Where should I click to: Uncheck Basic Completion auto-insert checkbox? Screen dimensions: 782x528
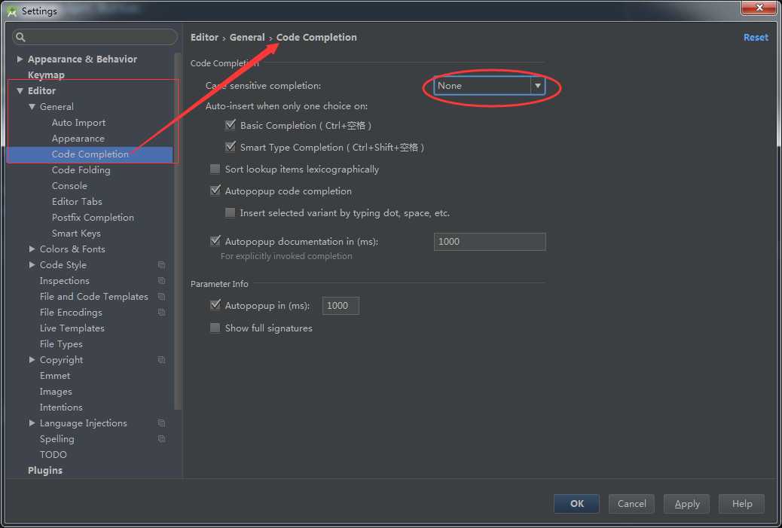(231, 124)
